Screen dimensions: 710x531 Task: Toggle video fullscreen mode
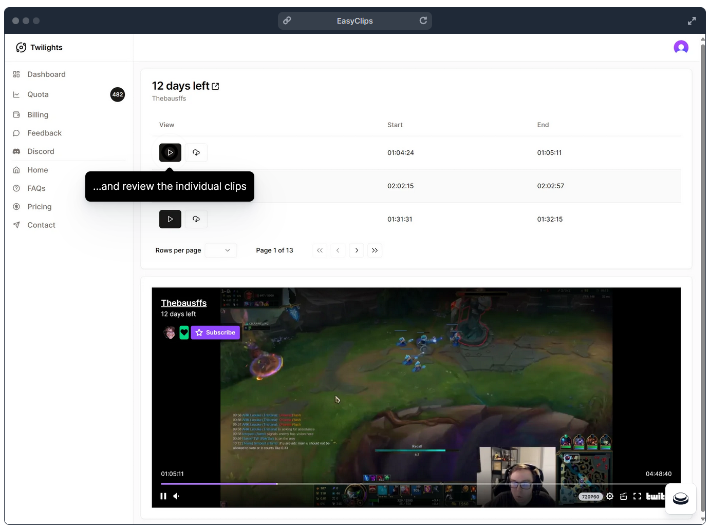coord(637,496)
